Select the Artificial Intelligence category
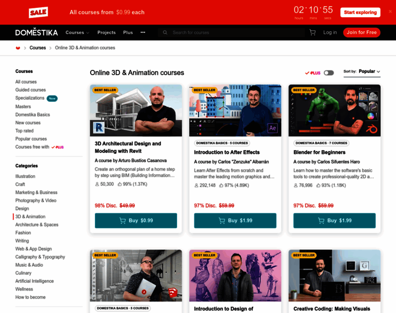 tap(34, 281)
